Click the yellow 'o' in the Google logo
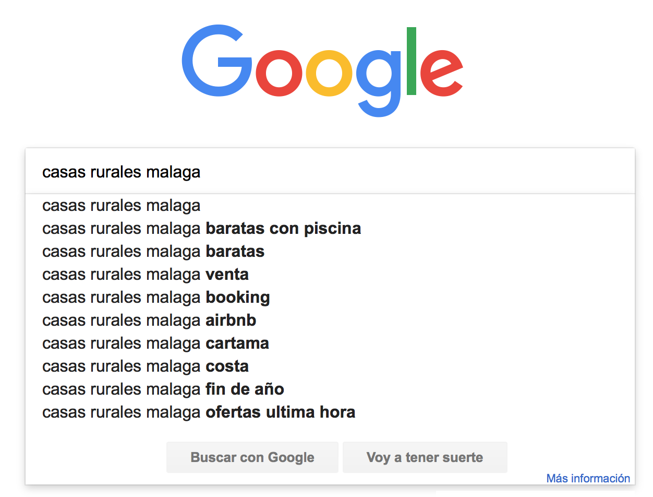 (329, 73)
